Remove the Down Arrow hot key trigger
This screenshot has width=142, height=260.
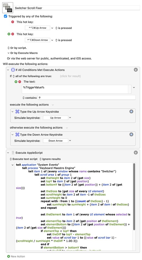tap(13, 34)
